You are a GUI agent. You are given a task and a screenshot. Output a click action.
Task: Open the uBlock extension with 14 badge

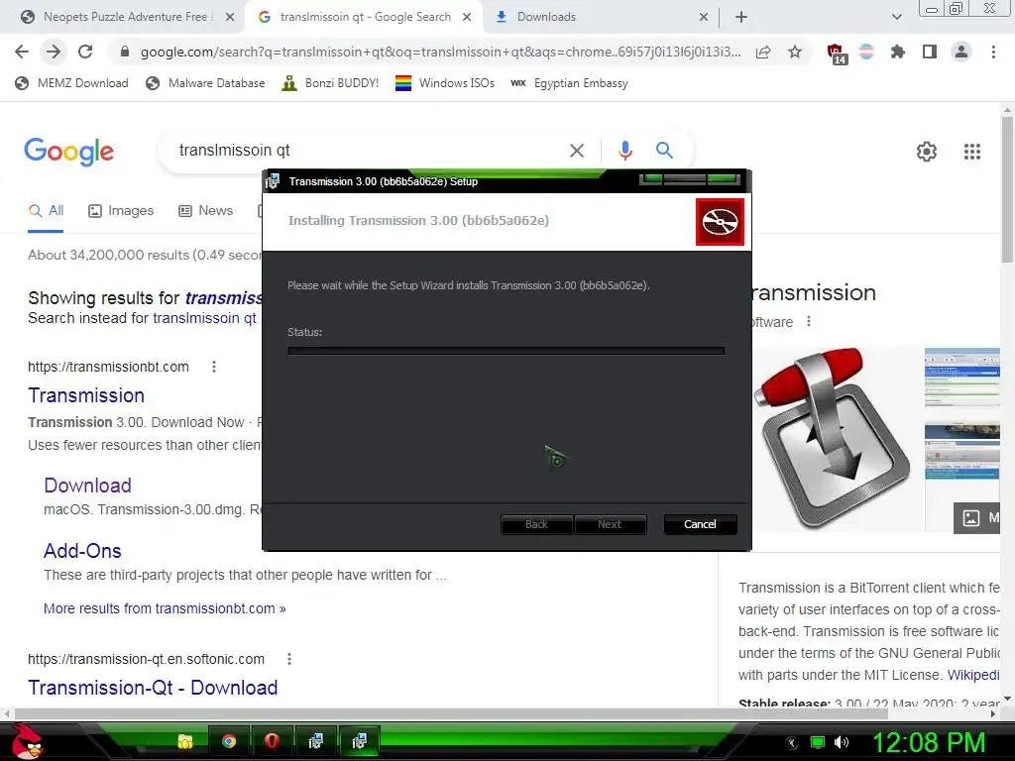[837, 54]
